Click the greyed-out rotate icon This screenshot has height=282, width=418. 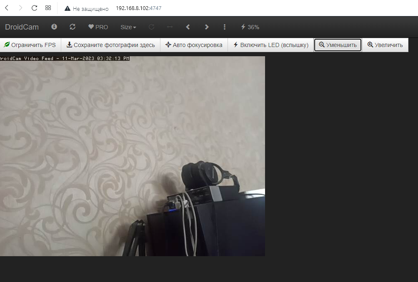151,27
